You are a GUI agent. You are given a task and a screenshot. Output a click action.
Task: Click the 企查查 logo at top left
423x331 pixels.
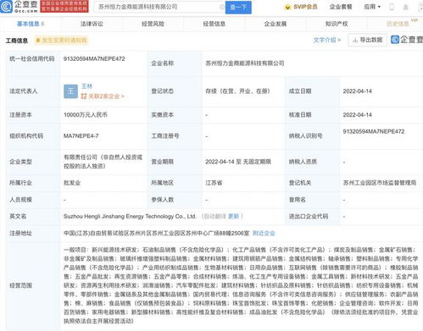coord(19,7)
